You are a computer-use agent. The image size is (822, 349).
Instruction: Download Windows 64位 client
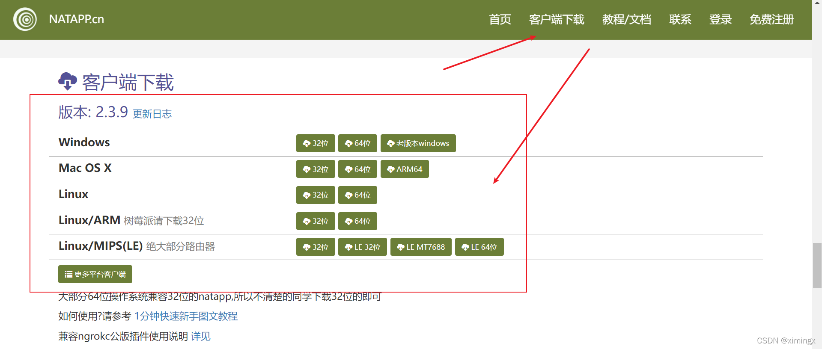tap(357, 143)
